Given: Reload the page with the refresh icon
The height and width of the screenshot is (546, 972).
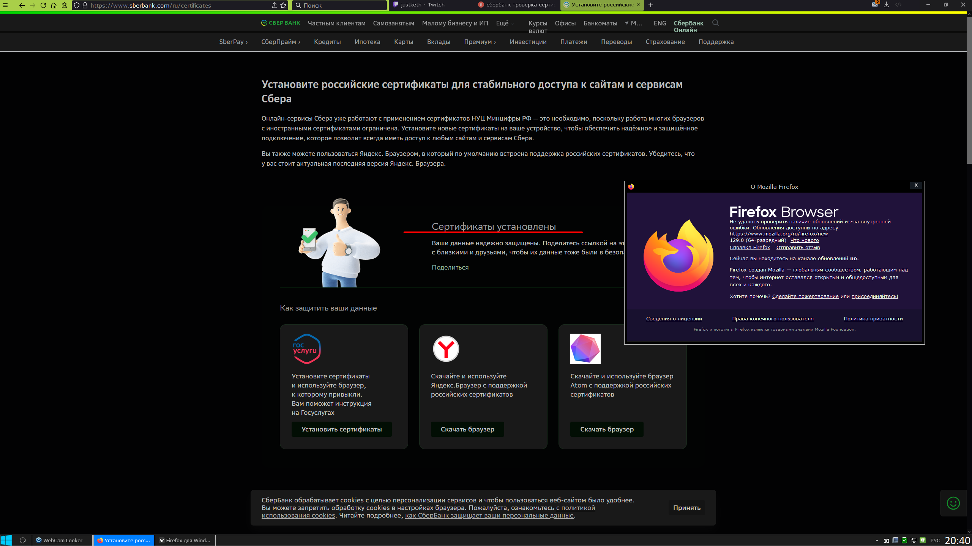Looking at the screenshot, I should click(43, 5).
